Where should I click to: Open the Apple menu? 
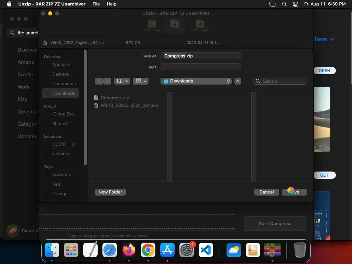[9, 4]
